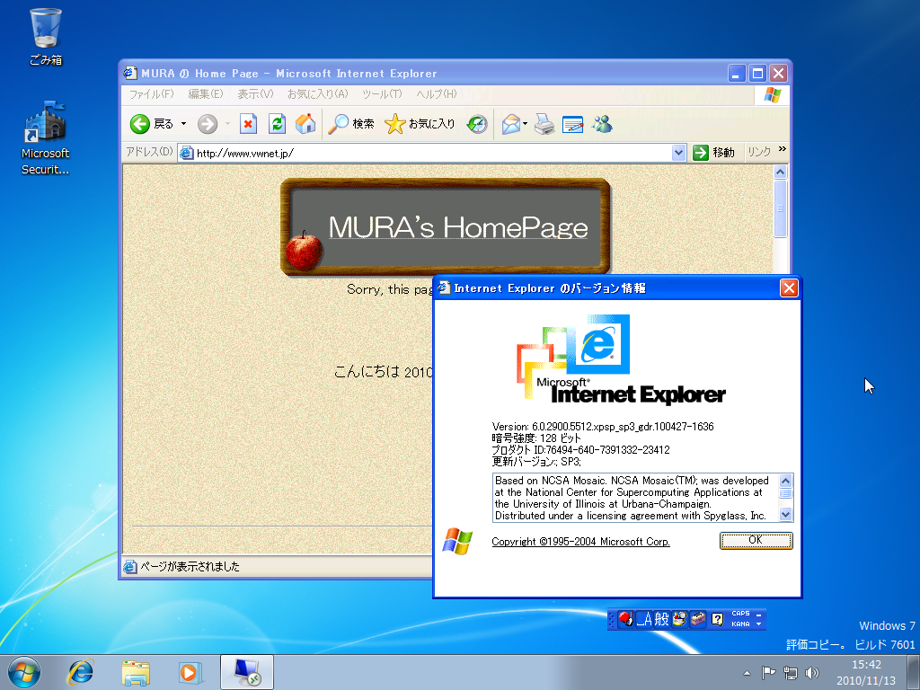Click OK in the version info dialog

click(x=756, y=540)
